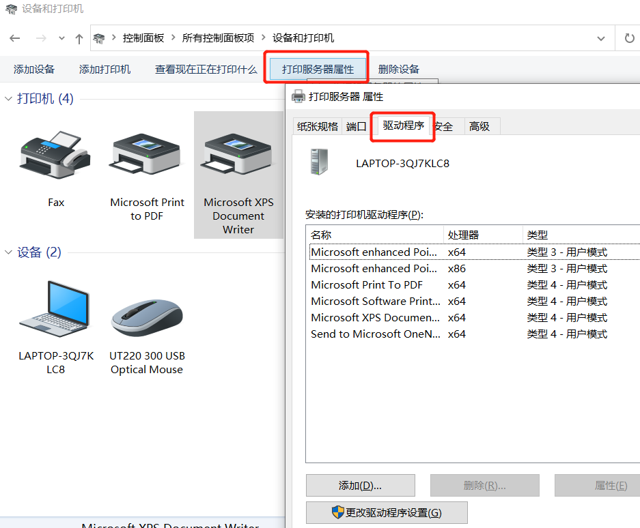Open 打印服务器属性

coord(318,70)
